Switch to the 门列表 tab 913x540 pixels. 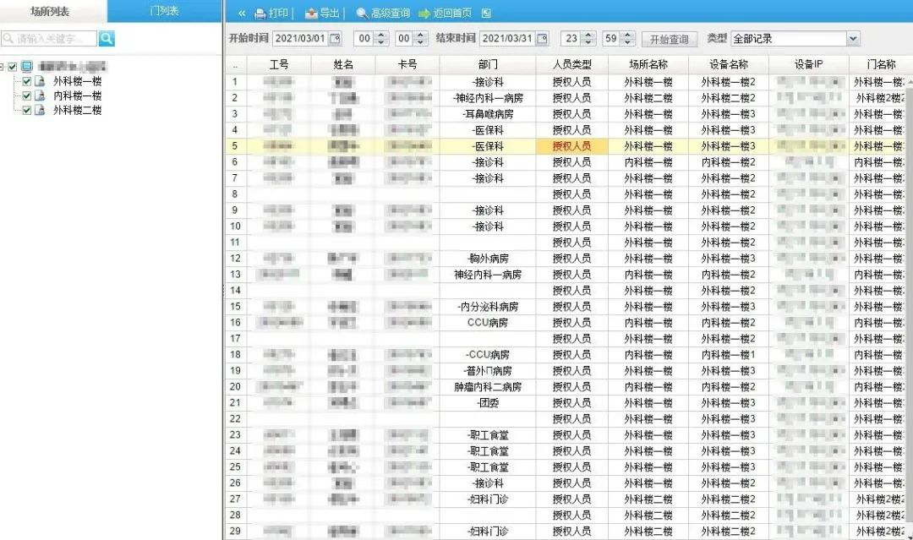tap(163, 11)
